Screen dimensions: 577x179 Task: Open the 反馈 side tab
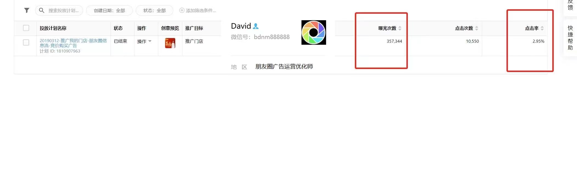click(x=570, y=5)
